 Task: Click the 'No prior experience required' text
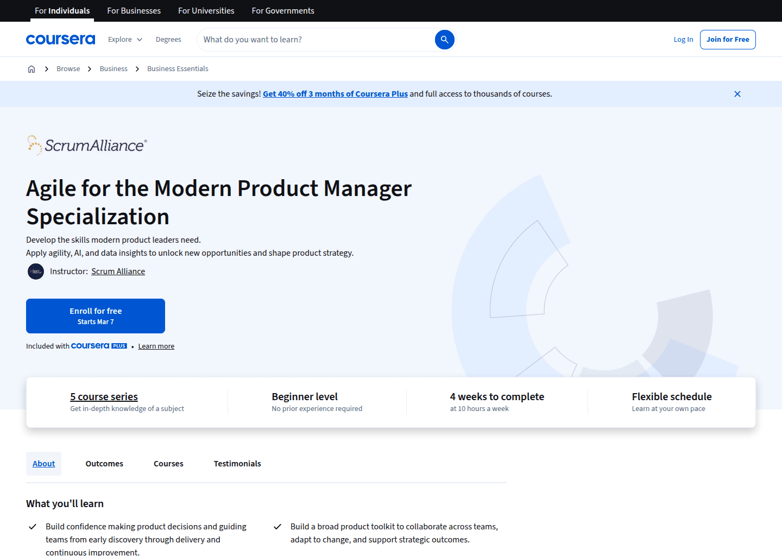(317, 409)
